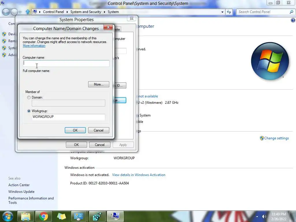This screenshot has width=296, height=222.
Task: Go up one level with blue arrow
Action: coord(28,12)
